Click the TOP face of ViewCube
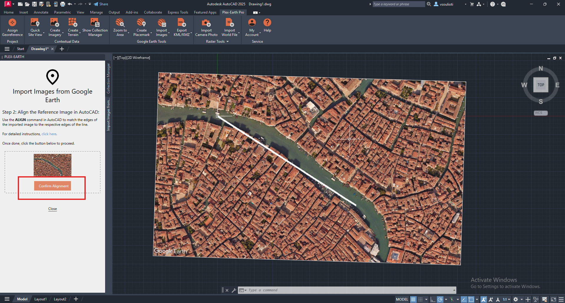565x303 pixels. (541, 85)
